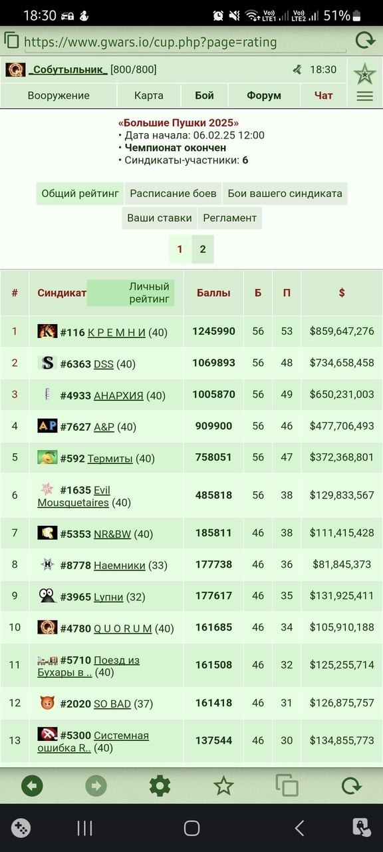
Task: Tap the К Р Е М Н И syndicate emblem
Action: [47, 331]
